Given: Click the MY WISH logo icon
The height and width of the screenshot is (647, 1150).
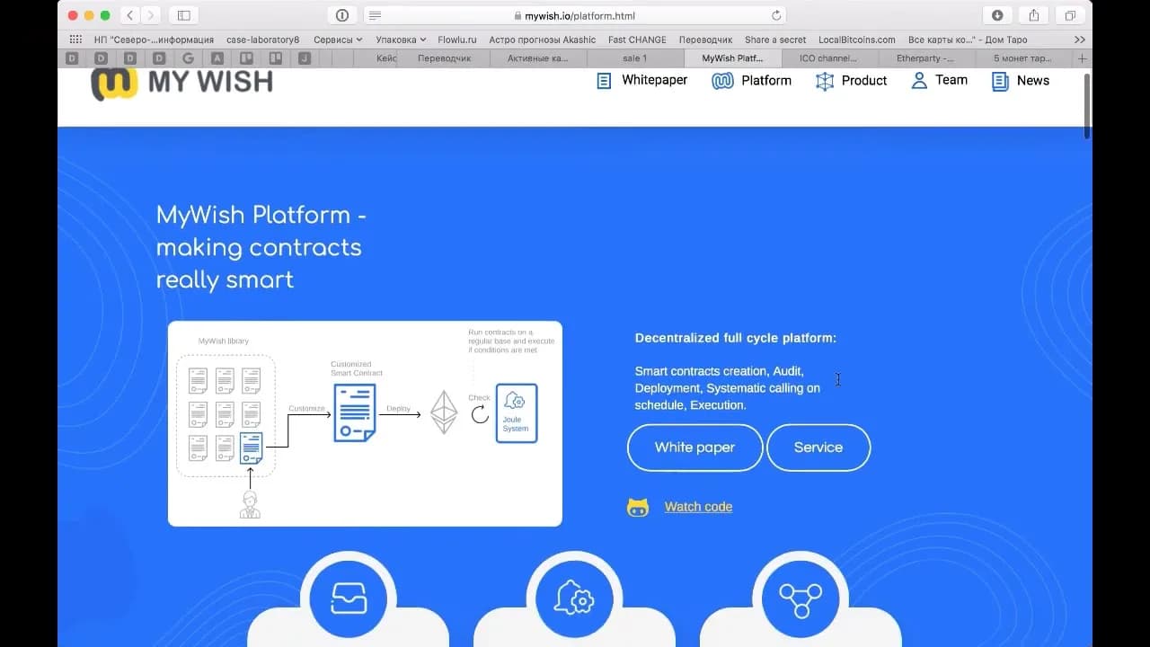Looking at the screenshot, I should click(x=114, y=83).
